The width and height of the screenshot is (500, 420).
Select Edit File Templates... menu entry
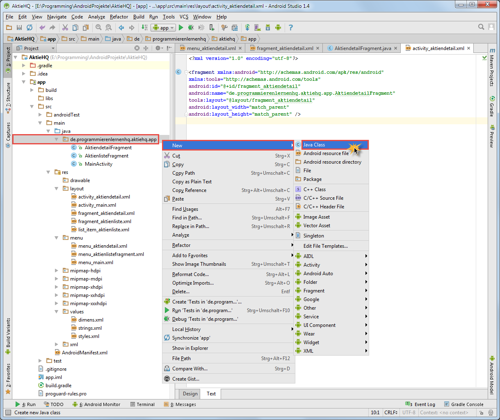coord(331,246)
